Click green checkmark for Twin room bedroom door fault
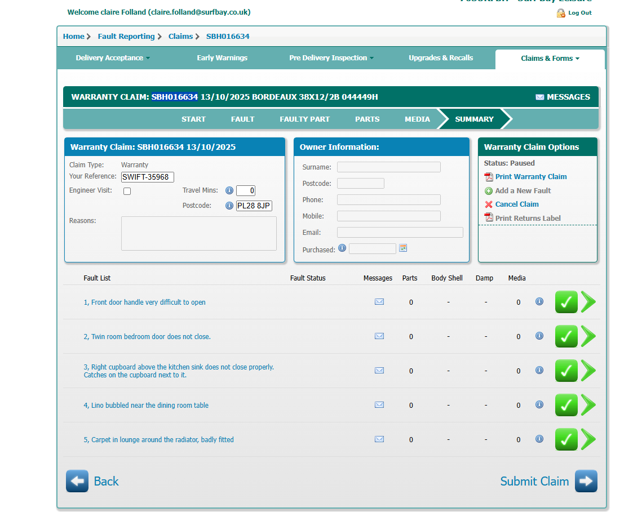This screenshot has height=512, width=642. pyautogui.click(x=566, y=336)
